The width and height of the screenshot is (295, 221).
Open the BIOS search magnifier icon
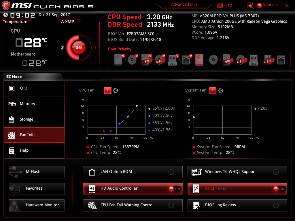click(250, 6)
